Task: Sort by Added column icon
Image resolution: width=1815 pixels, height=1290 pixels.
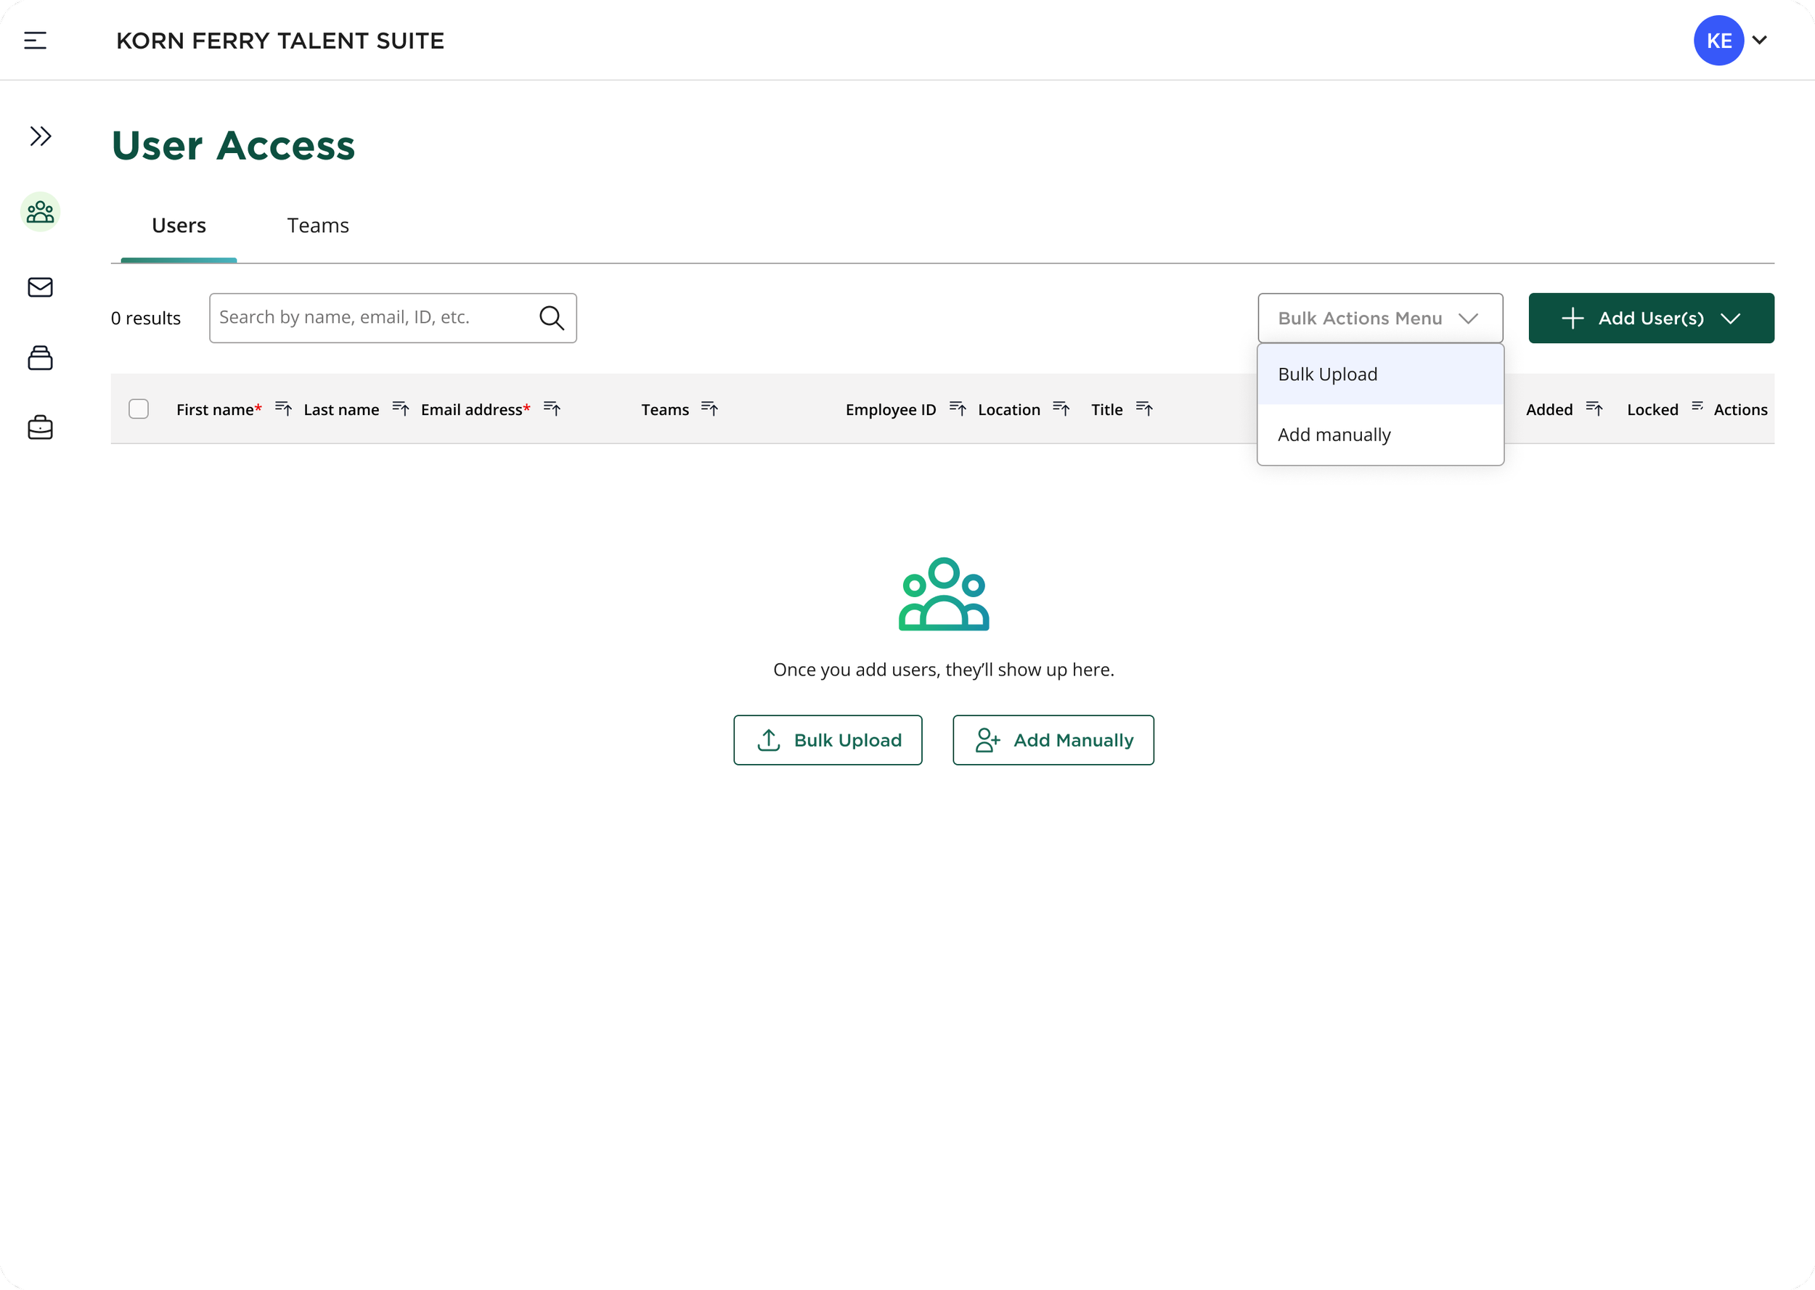Action: (x=1594, y=409)
